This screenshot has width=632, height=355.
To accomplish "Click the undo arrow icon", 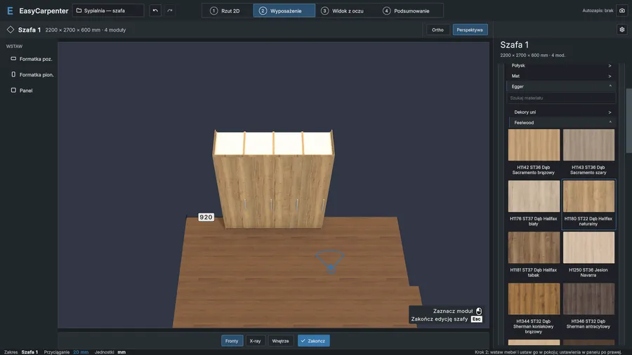I will click(155, 11).
